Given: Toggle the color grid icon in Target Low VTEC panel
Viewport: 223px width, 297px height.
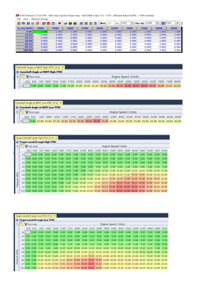Looking at the screenshot, I should pyautogui.click(x=21, y=224).
